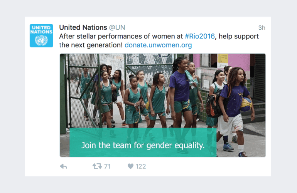Image resolution: width=297 pixels, height=193 pixels.
Task: Follow the donate.unwomen.org link
Action: pos(158,45)
